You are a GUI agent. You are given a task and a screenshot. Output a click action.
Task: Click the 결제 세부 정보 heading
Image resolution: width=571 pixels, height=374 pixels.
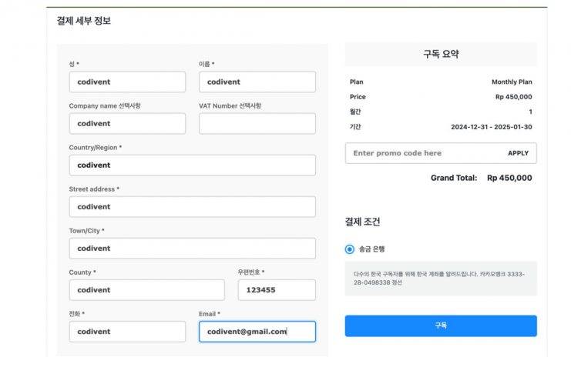click(84, 21)
